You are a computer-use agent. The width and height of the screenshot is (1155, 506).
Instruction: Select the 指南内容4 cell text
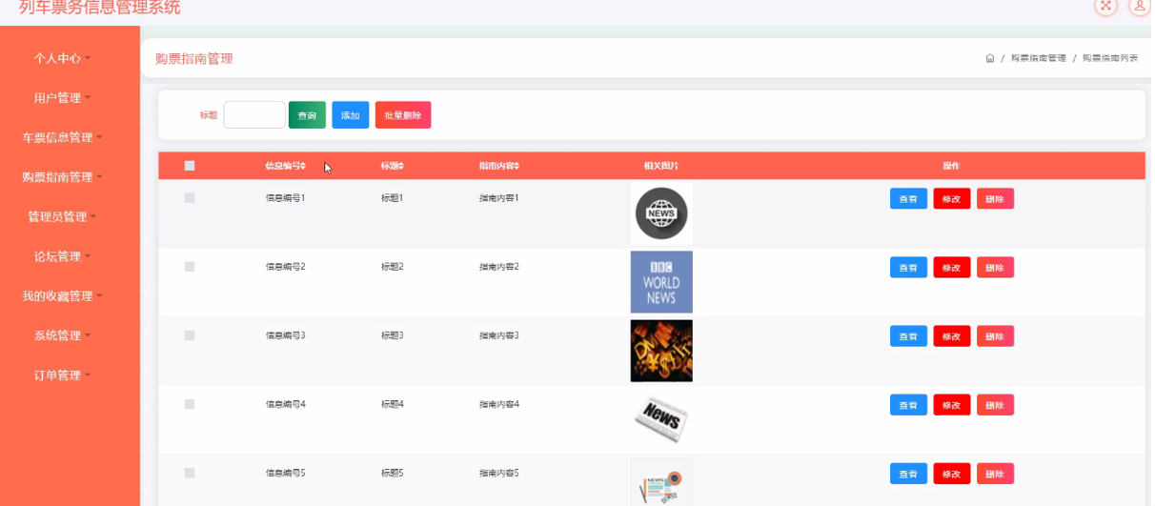pos(499,404)
